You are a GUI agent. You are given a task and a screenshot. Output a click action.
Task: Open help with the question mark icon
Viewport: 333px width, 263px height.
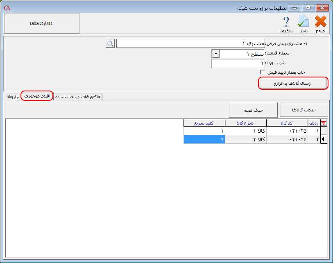tap(286, 22)
